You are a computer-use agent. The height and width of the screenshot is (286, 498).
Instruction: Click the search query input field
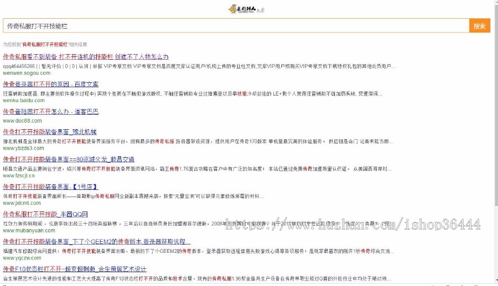point(236,26)
